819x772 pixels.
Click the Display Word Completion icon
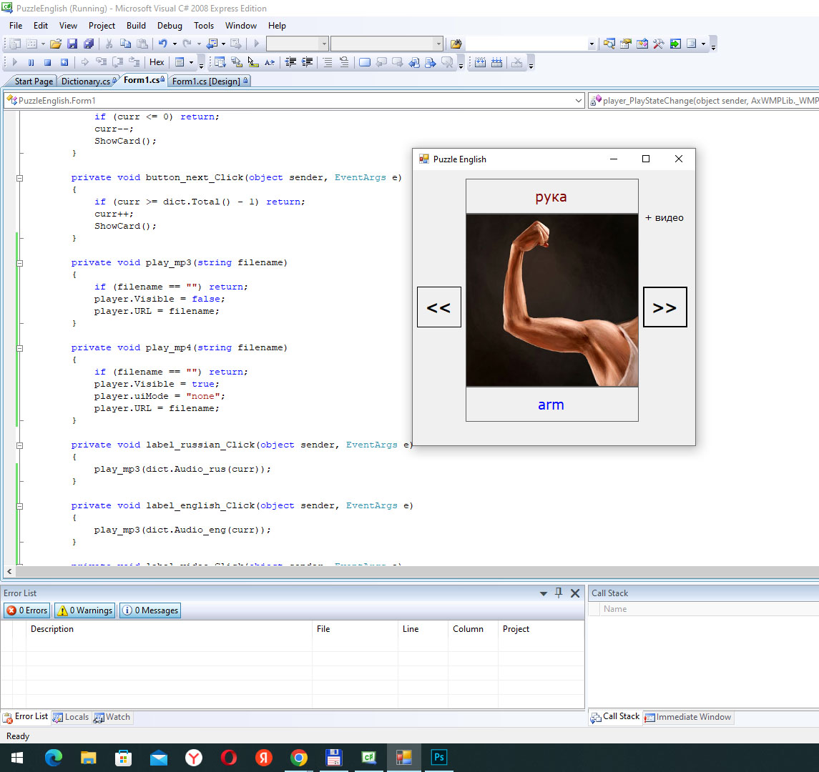click(270, 62)
